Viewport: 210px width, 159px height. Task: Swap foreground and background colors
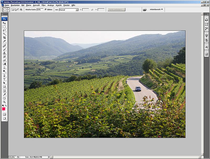(x=6, y=105)
